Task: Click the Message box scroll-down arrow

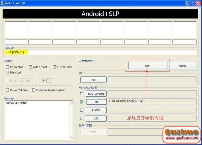Action: (71, 137)
